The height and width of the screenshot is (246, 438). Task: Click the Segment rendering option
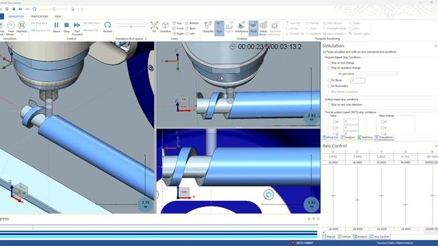pyautogui.click(x=313, y=33)
